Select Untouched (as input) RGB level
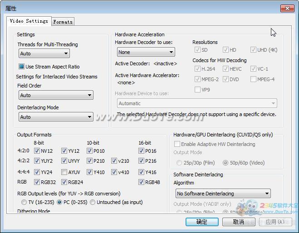Screen dimensions: 299x233 (x=93, y=202)
